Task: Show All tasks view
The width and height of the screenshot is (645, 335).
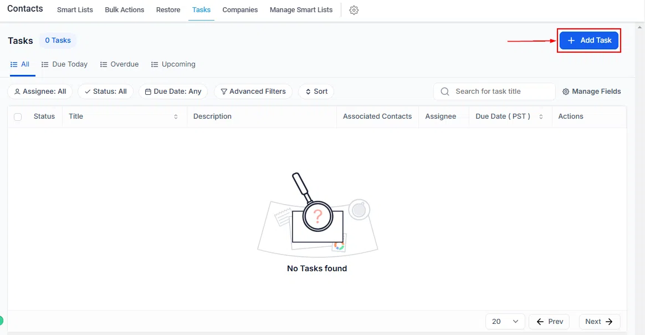Action: coord(20,64)
